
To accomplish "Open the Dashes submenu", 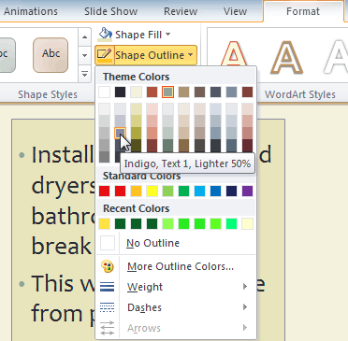I will pos(176,307).
